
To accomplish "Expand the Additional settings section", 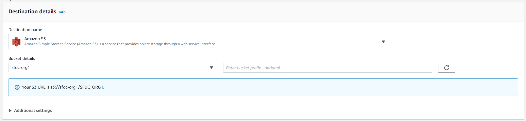I will [x=33, y=110].
